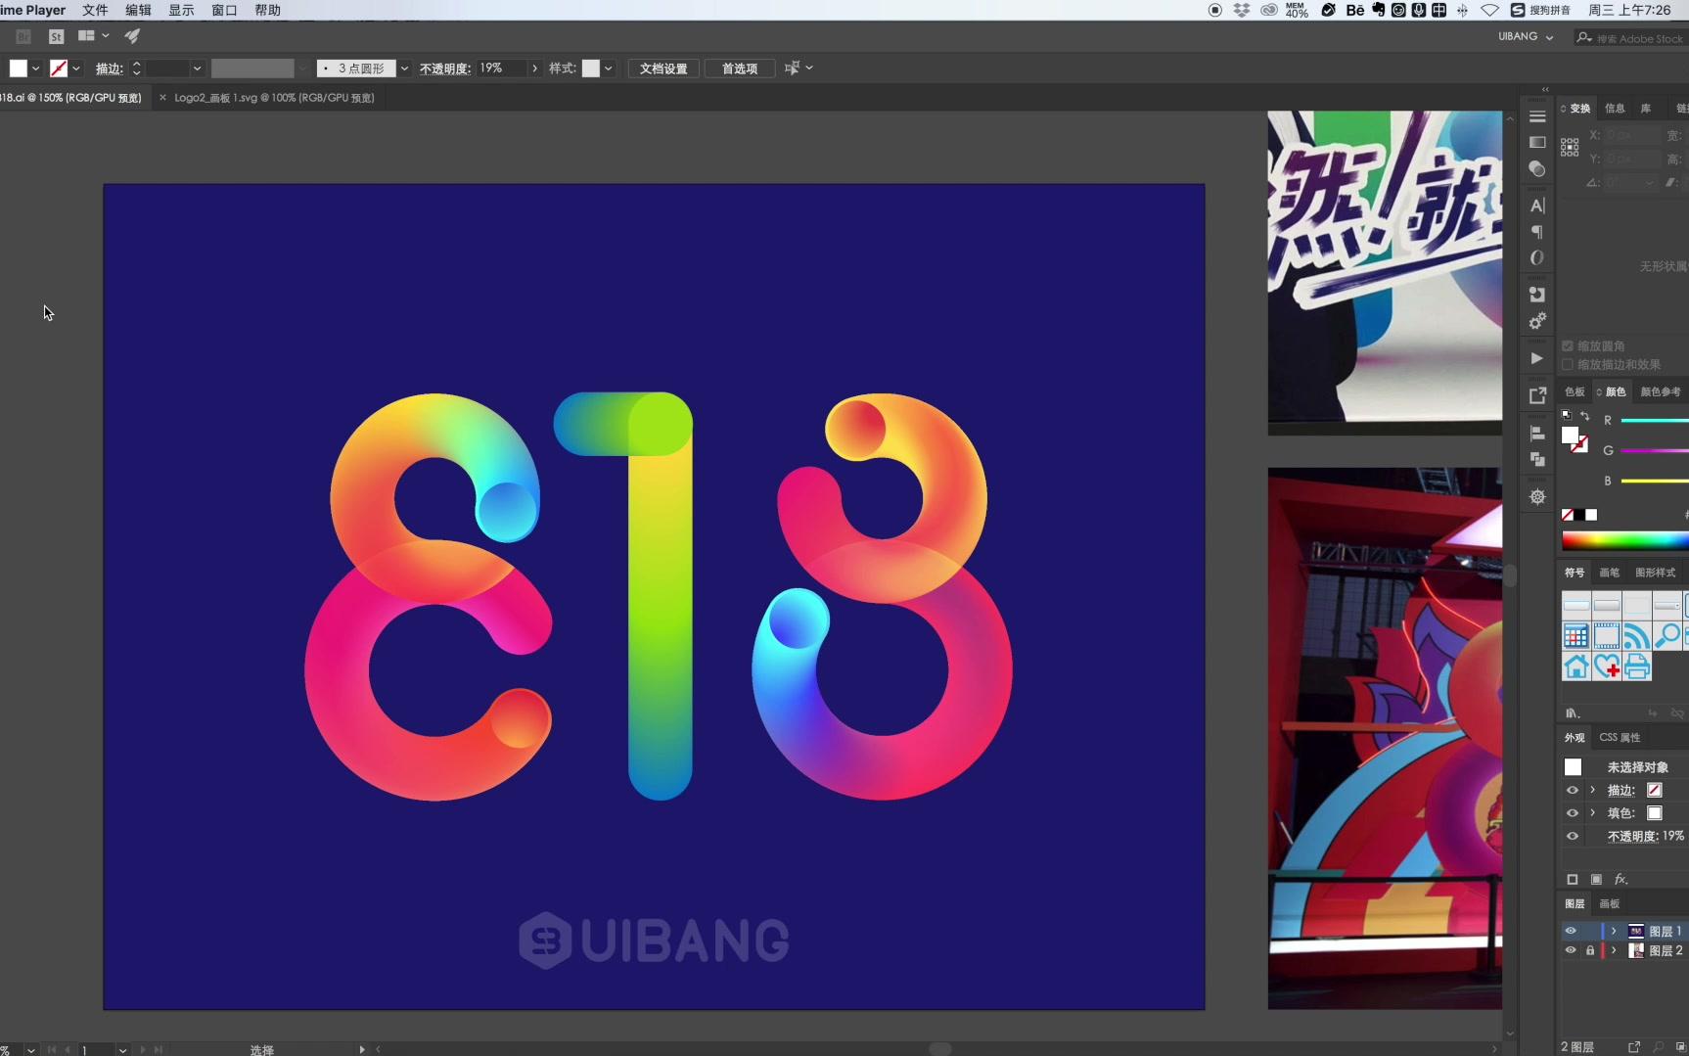Screen dimensions: 1689x1056
Task: Open the UIBANG workspace switcher
Action: [1526, 36]
